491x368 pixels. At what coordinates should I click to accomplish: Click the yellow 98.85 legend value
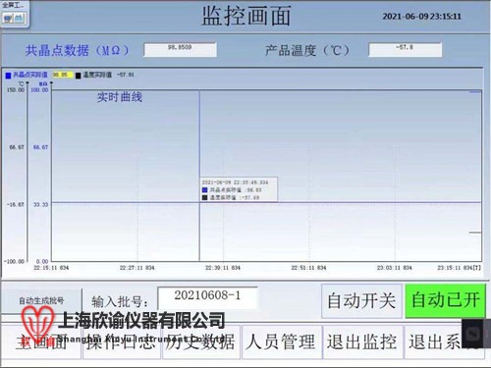tap(62, 75)
